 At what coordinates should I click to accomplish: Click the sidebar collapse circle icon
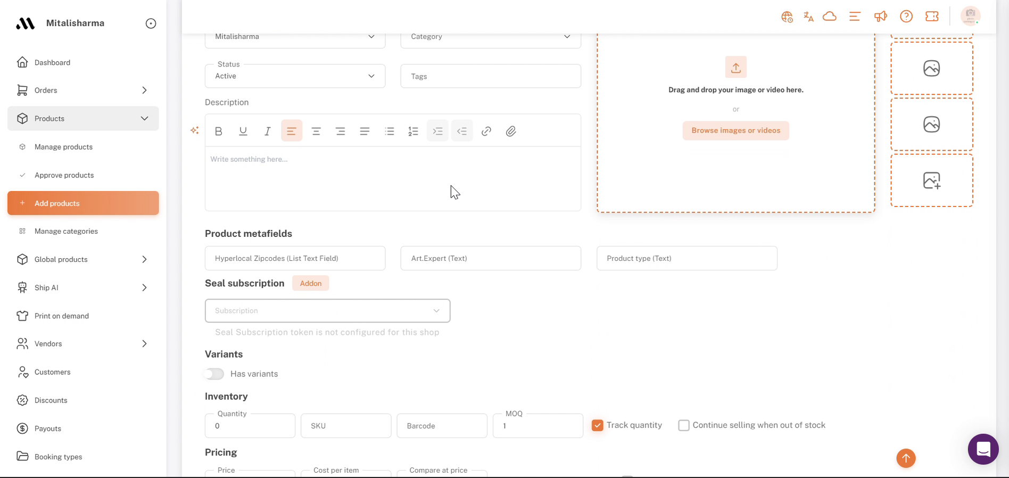tap(151, 23)
